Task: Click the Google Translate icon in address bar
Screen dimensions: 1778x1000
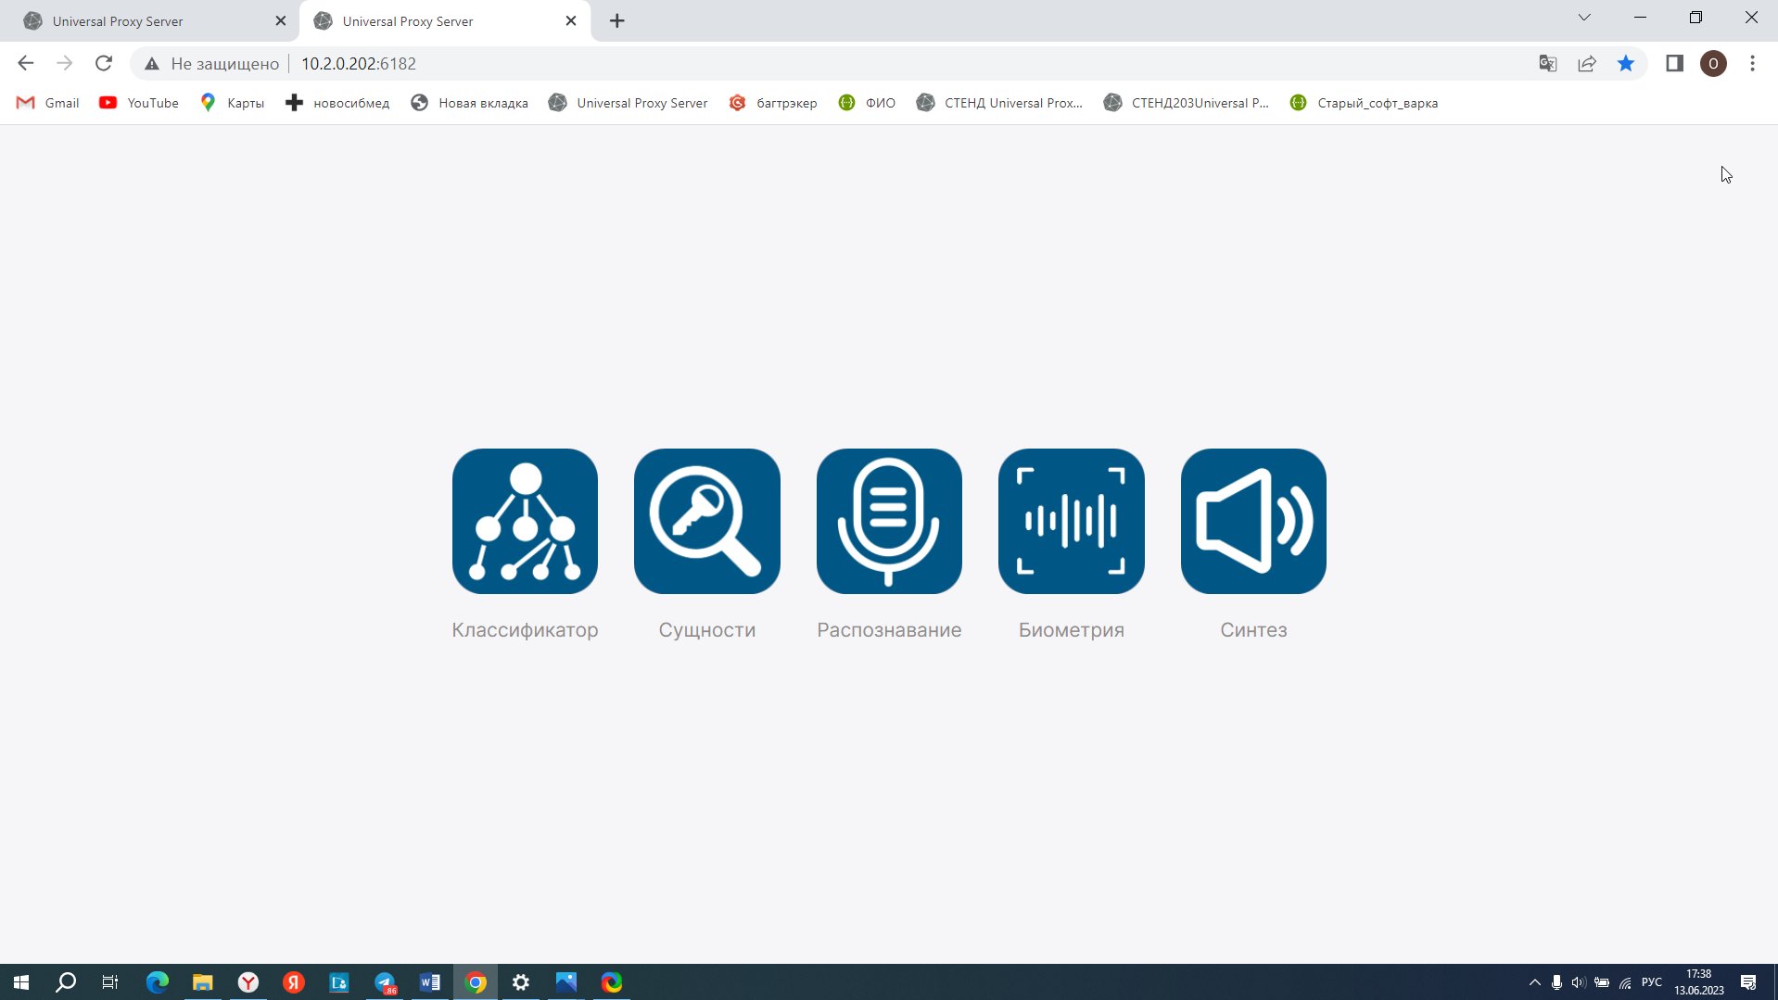Action: coord(1547,64)
